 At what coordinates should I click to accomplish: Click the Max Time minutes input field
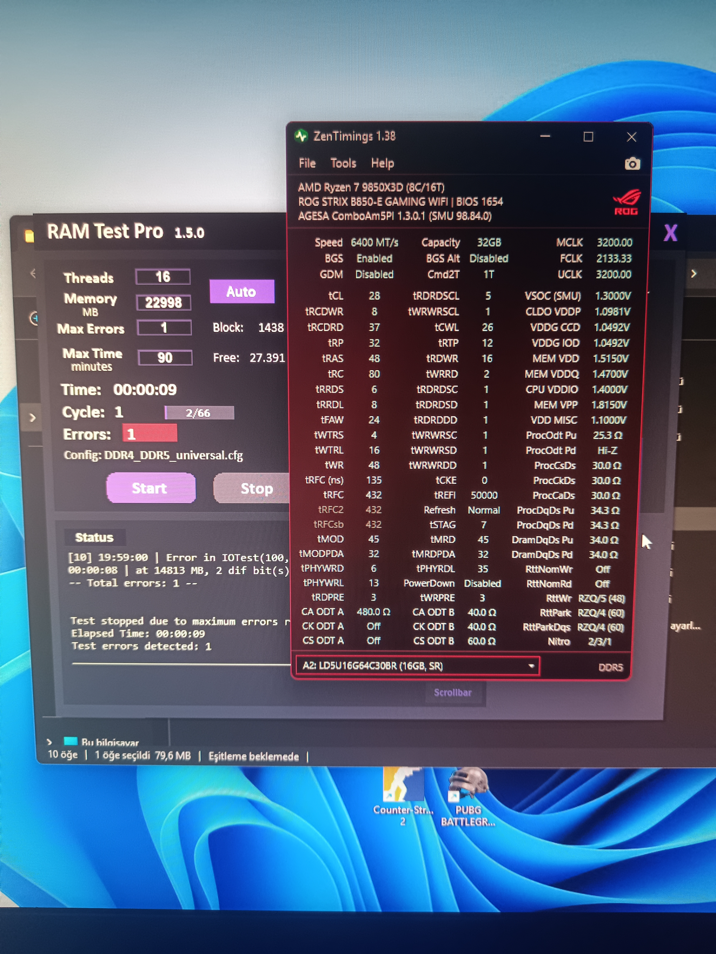[x=165, y=357]
